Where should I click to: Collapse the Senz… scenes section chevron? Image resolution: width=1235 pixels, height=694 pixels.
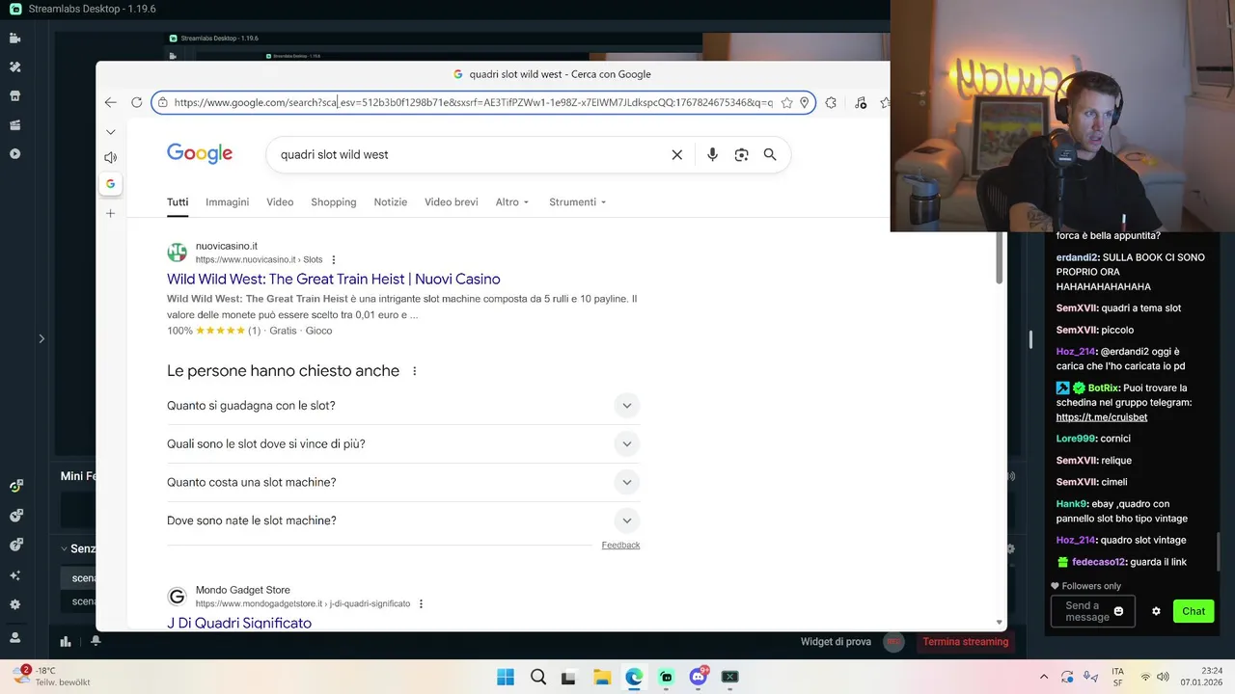(x=64, y=548)
